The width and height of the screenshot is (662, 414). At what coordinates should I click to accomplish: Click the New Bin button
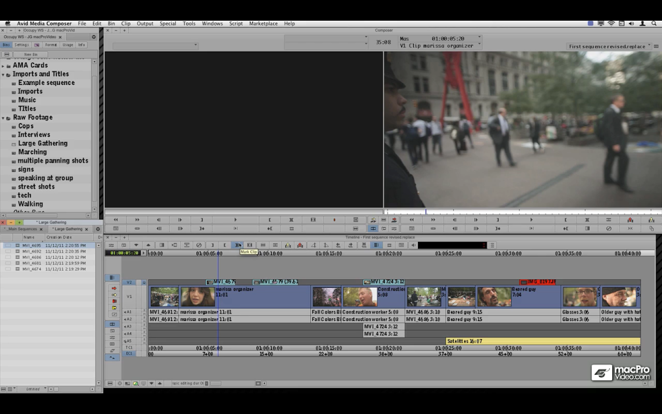pyautogui.click(x=31, y=54)
